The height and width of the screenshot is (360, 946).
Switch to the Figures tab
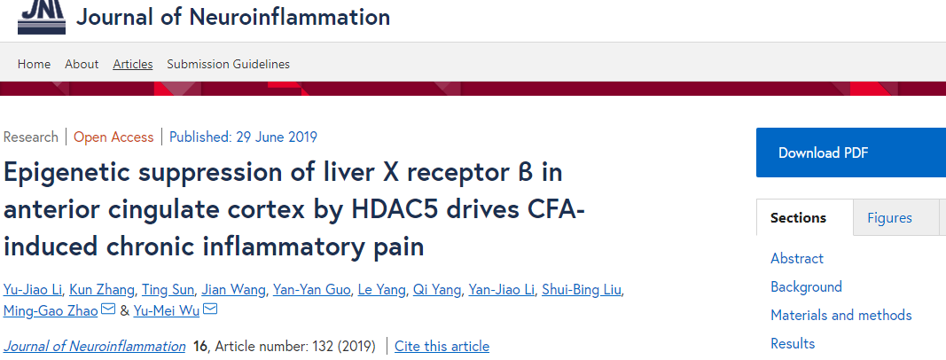tap(889, 218)
